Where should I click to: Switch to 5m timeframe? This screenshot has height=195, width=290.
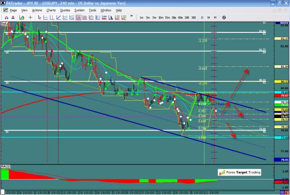tap(154, 17)
